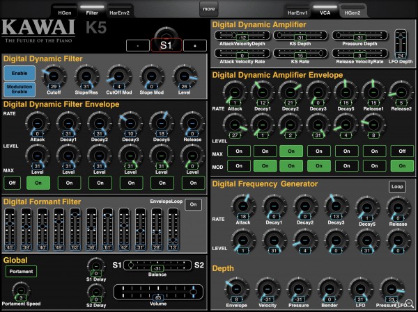
Task: Switch to the HarEnv1 tab
Action: (x=297, y=11)
